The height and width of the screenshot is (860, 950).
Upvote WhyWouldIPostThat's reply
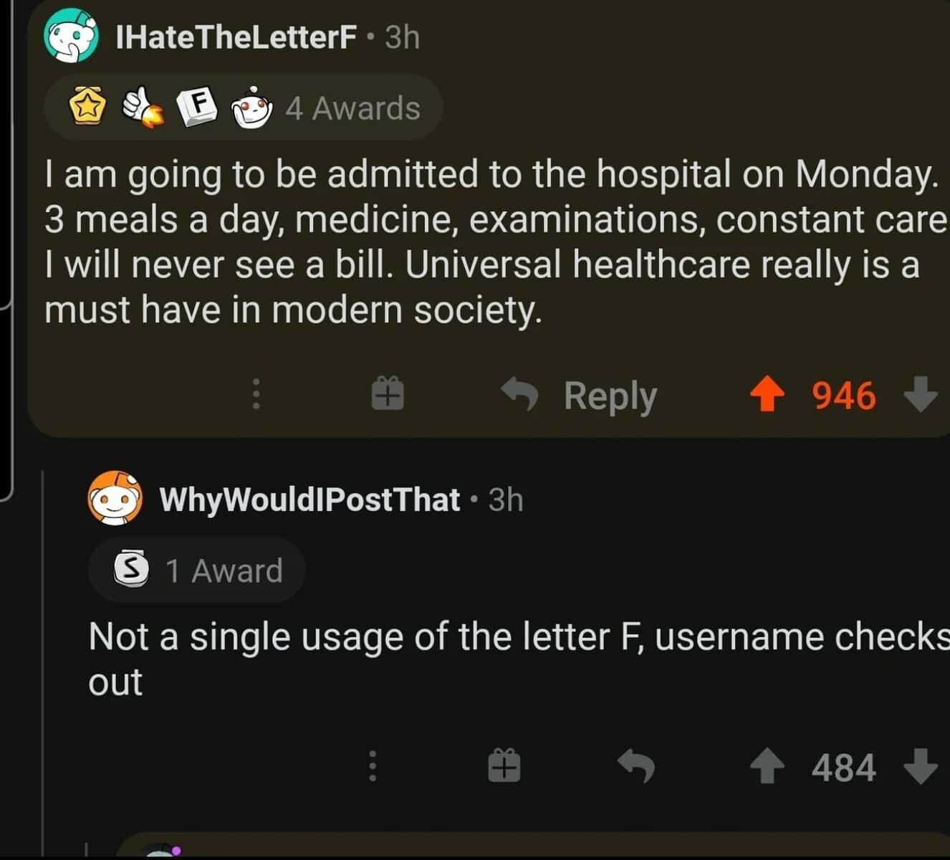tap(769, 767)
